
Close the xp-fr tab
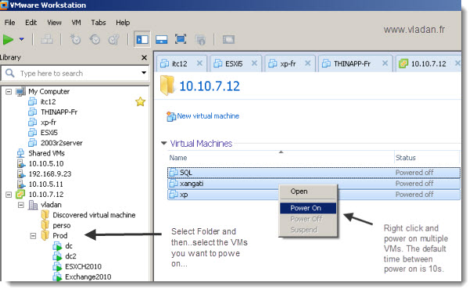(308, 63)
